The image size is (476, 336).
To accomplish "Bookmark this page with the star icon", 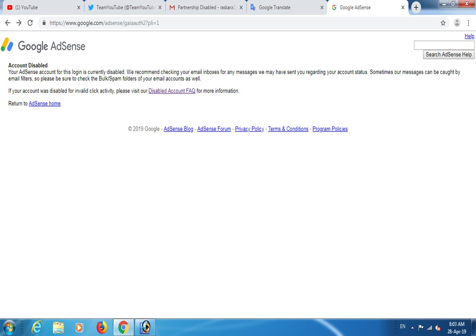I will [x=443, y=23].
